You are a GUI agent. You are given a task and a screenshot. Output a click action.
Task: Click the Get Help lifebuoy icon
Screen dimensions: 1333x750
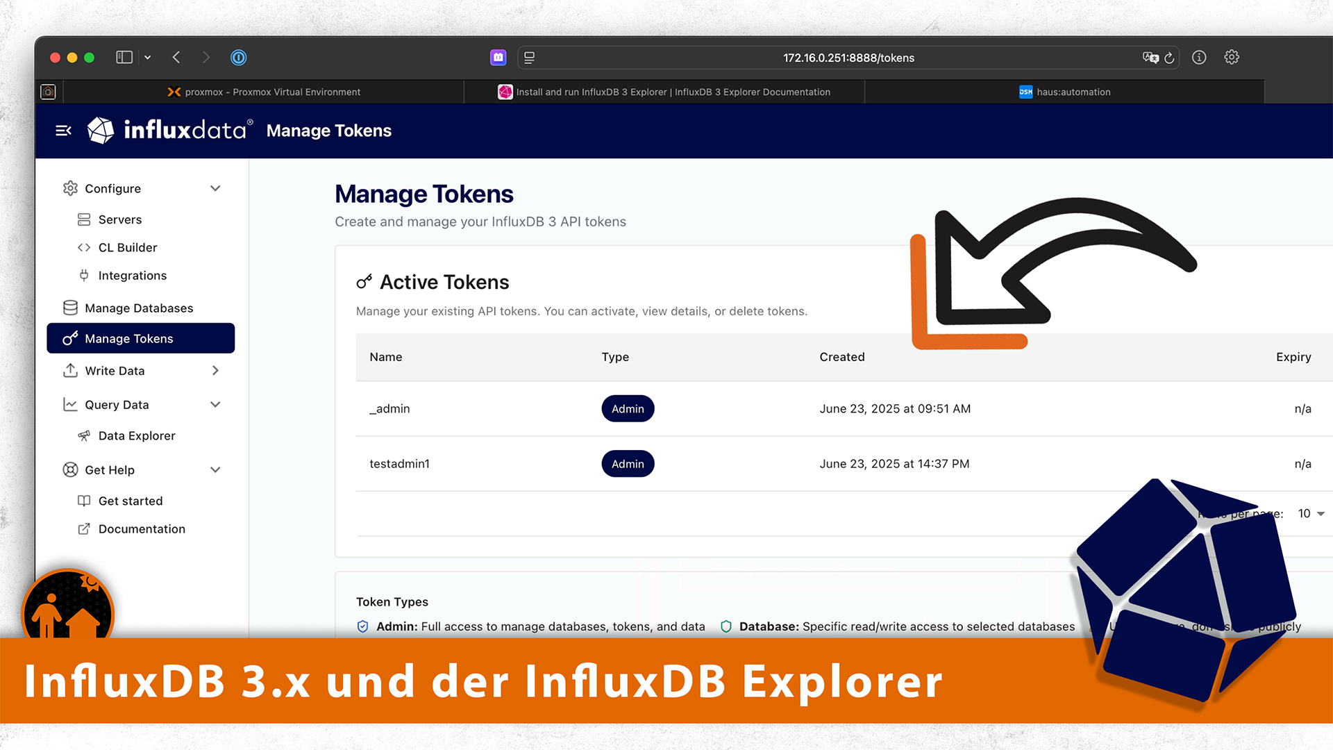tap(70, 469)
